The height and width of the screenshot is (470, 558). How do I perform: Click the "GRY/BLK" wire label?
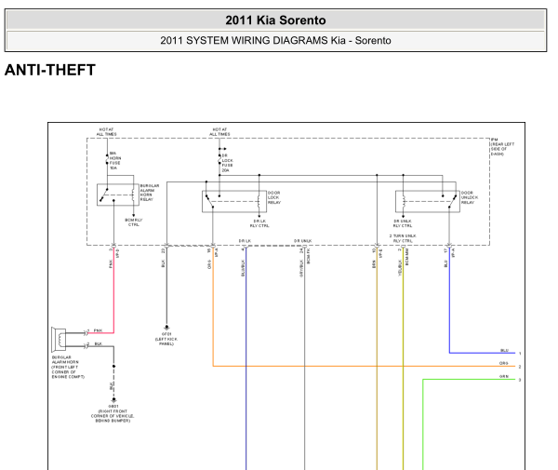point(301,268)
